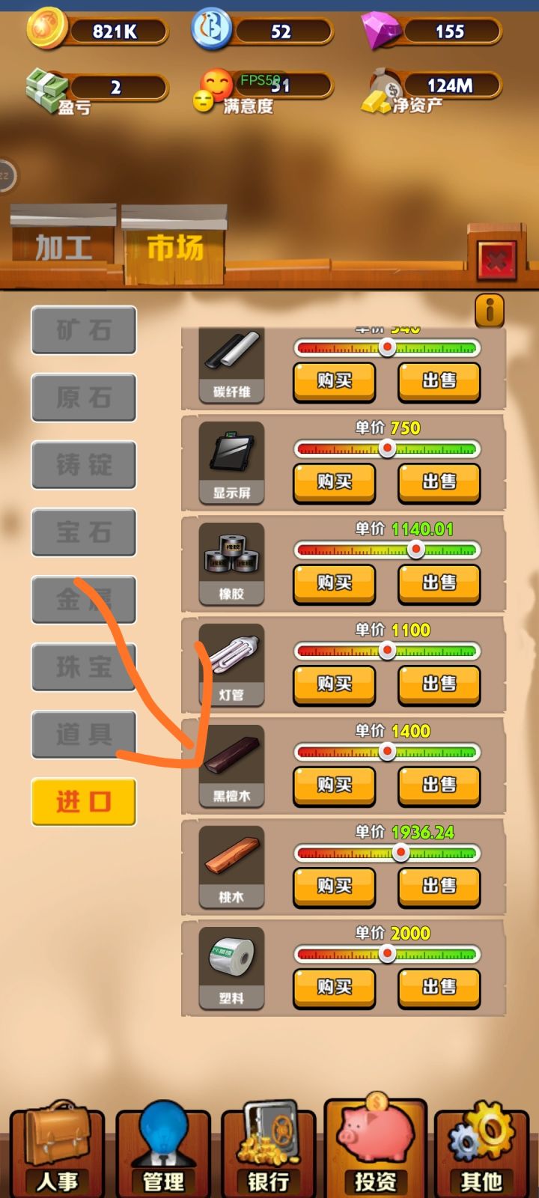Select the 市场 tab
Screen dimensions: 539x1198
(x=174, y=246)
